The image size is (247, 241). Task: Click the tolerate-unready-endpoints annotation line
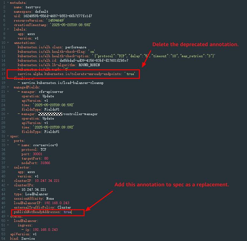pos(76,74)
